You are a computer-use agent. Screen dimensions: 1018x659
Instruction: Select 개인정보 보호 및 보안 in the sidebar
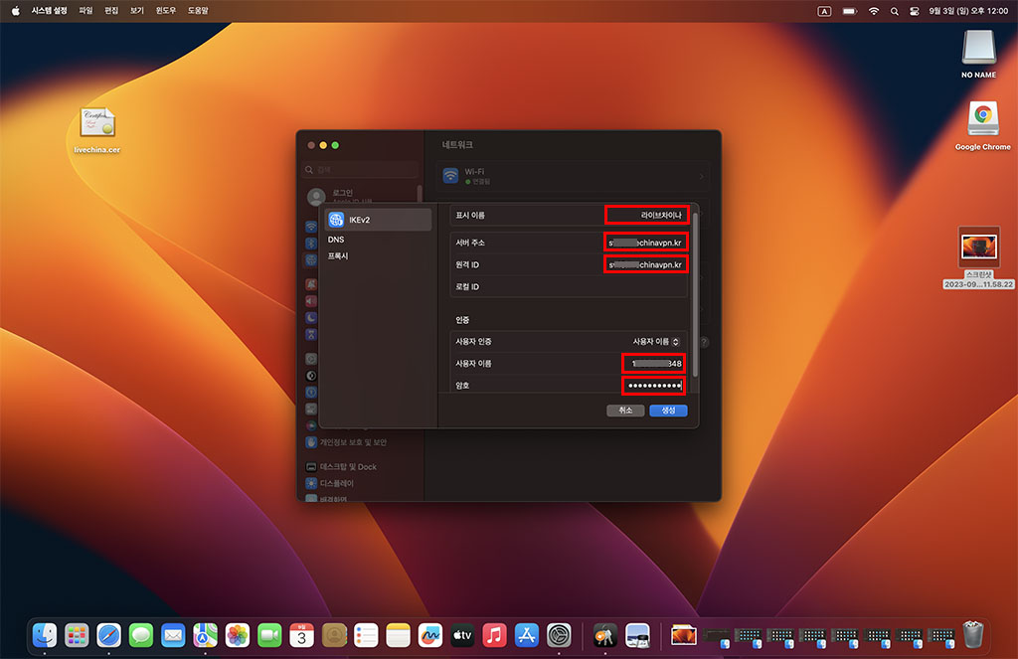pos(346,442)
